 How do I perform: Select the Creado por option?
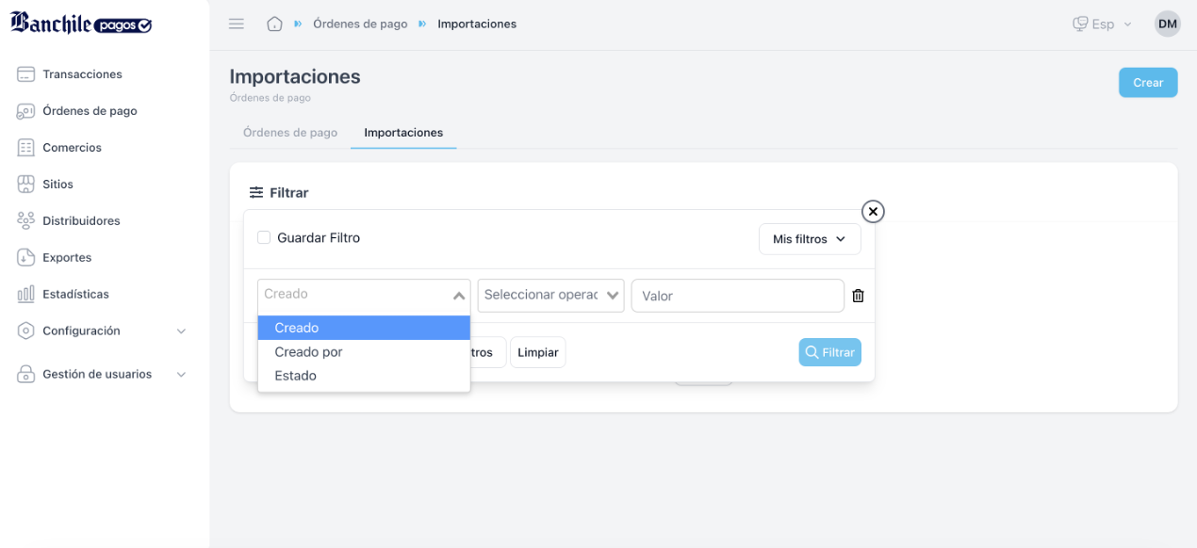pyautogui.click(x=364, y=352)
